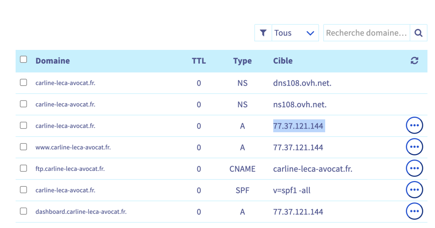
Task: Click the Cible column header
Action: click(x=283, y=61)
